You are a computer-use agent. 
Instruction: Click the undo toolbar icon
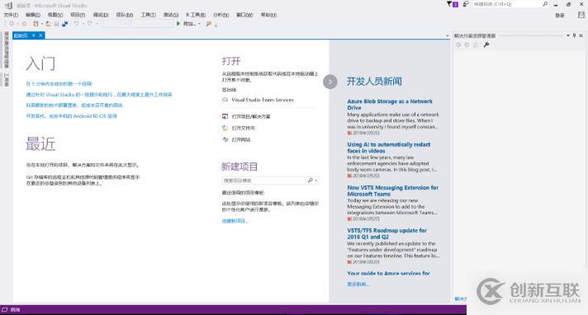[76, 24]
